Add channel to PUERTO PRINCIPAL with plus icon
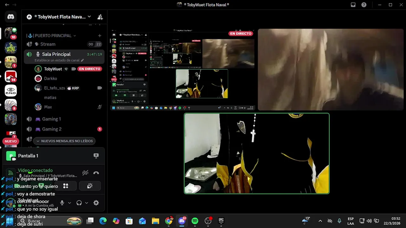The width and height of the screenshot is (406, 228). tap(100, 36)
